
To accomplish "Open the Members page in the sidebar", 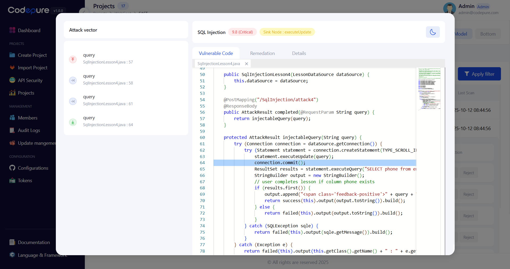I will pyautogui.click(x=27, y=118).
